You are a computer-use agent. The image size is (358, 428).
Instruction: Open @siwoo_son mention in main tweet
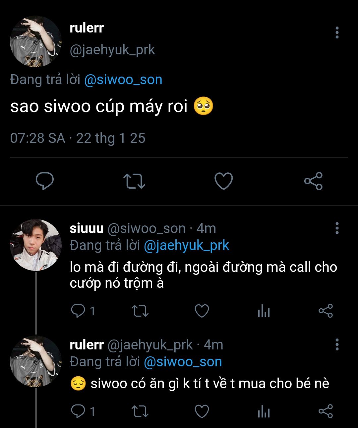[123, 80]
